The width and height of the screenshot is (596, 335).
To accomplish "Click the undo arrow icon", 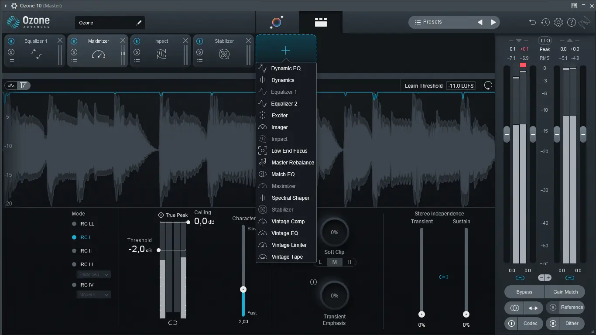I will point(532,22).
